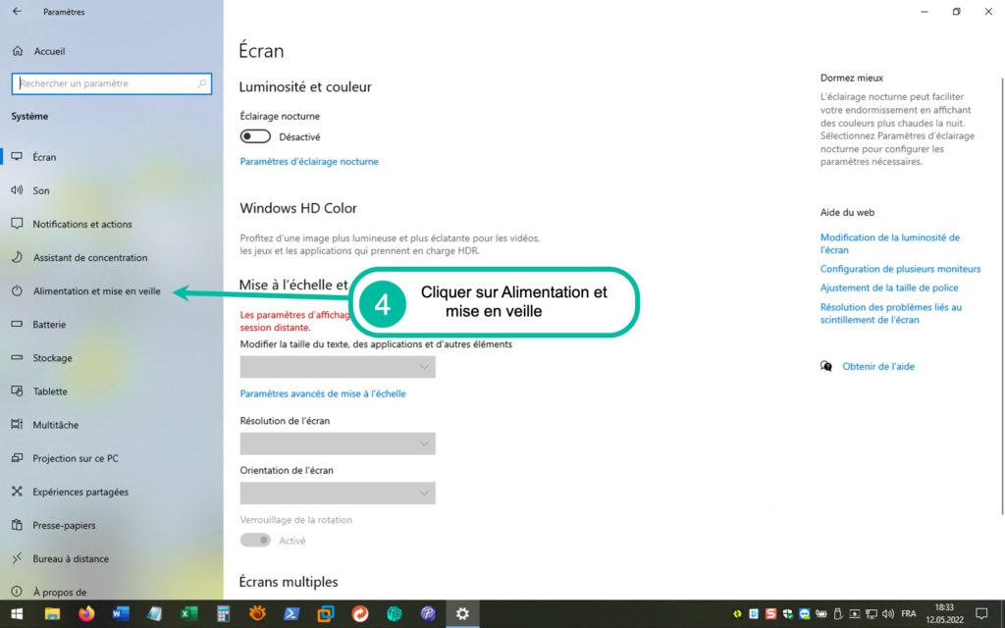Click the back arrow in Paramètres
Image resolution: width=1005 pixels, height=628 pixels.
pos(17,12)
